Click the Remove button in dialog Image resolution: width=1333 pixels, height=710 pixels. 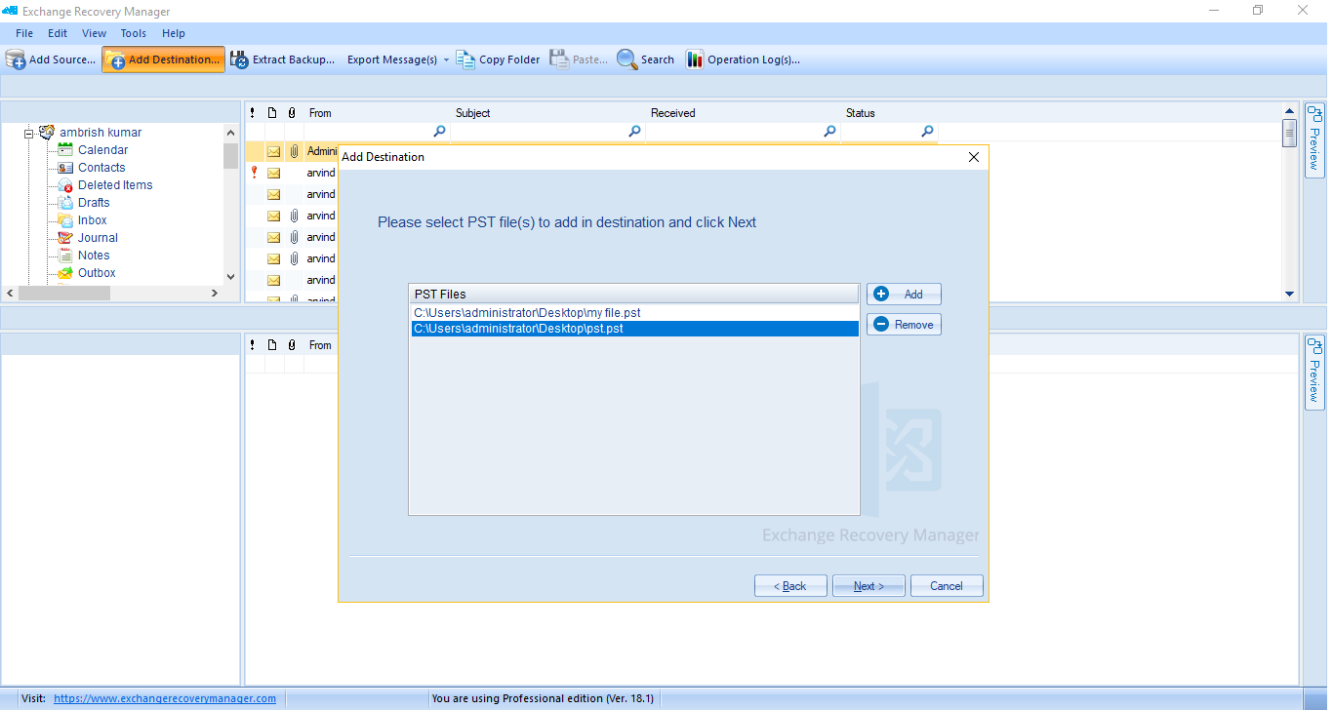click(x=904, y=324)
